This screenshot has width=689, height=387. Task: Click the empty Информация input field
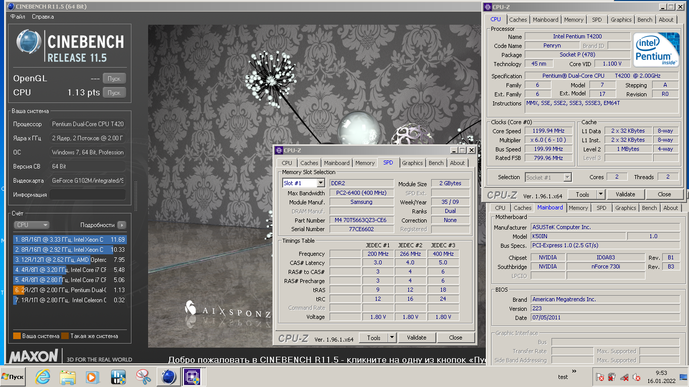(x=88, y=195)
